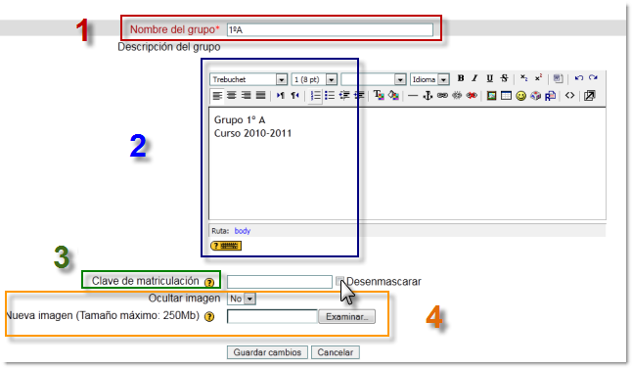Undo the last editor action
This screenshot has height=368, width=632.
(x=579, y=78)
